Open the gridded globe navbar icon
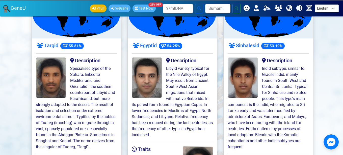The width and height of the screenshot is (343, 155). tap(299, 8)
